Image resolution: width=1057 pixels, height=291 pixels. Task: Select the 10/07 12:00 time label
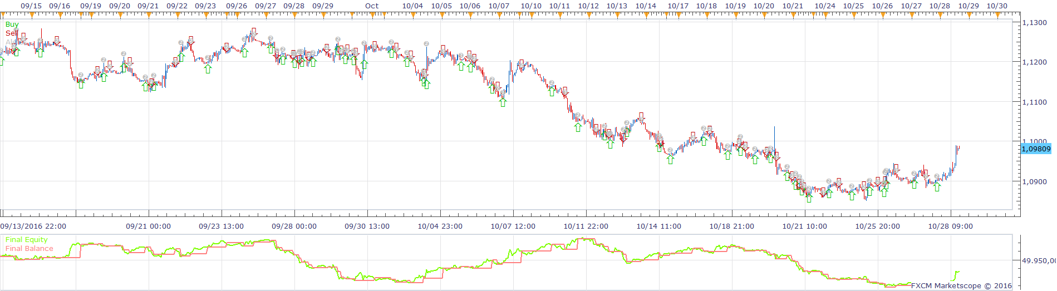513,226
